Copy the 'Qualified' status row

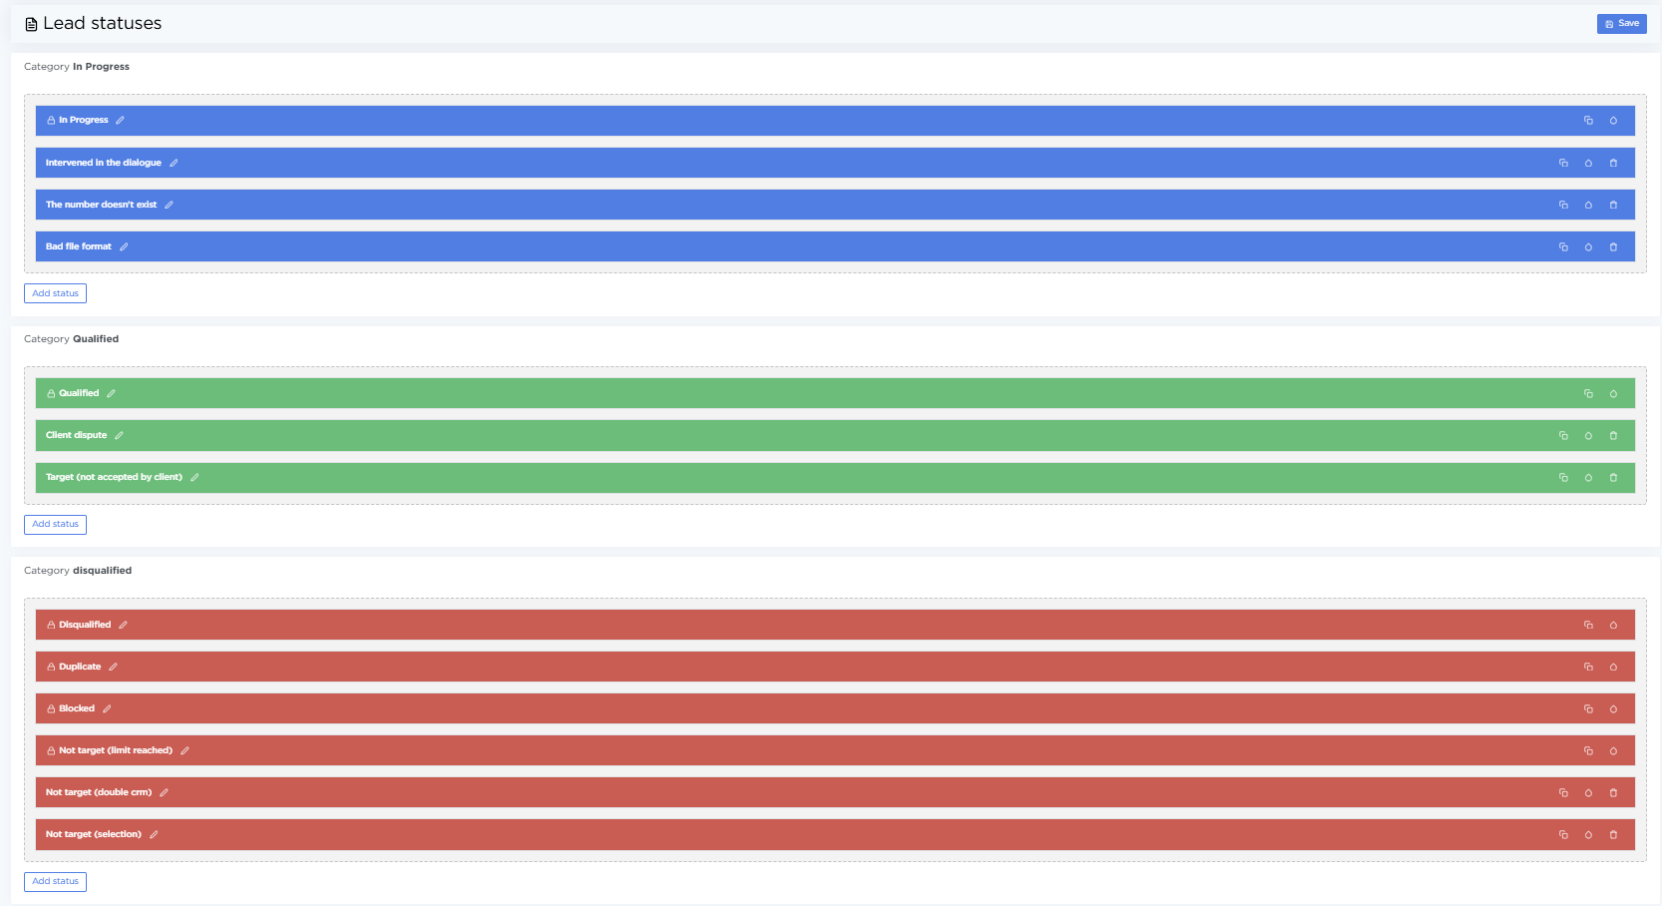tap(1588, 394)
